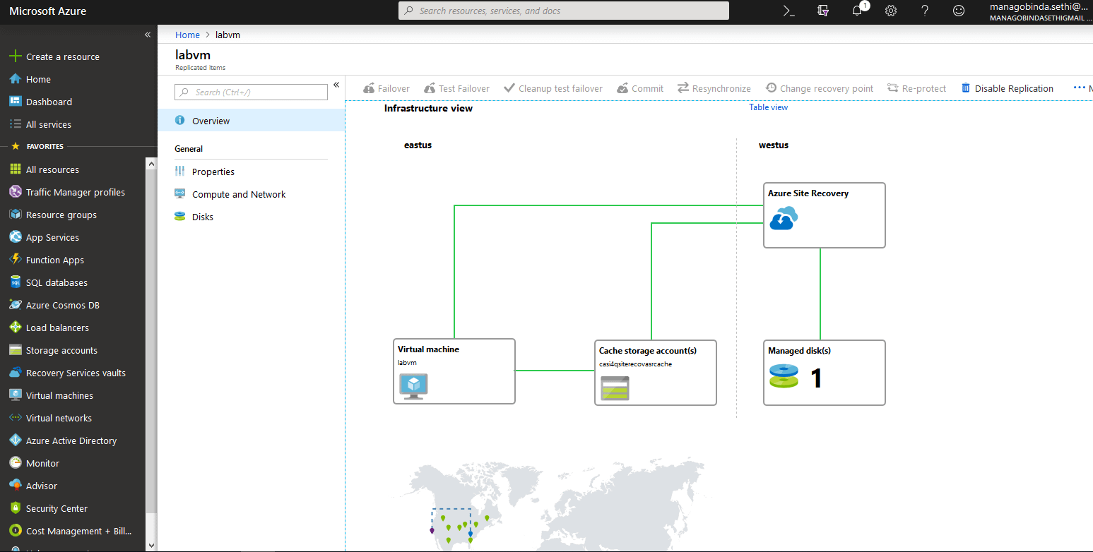Collapse the labvm resource menu pane

(336, 85)
